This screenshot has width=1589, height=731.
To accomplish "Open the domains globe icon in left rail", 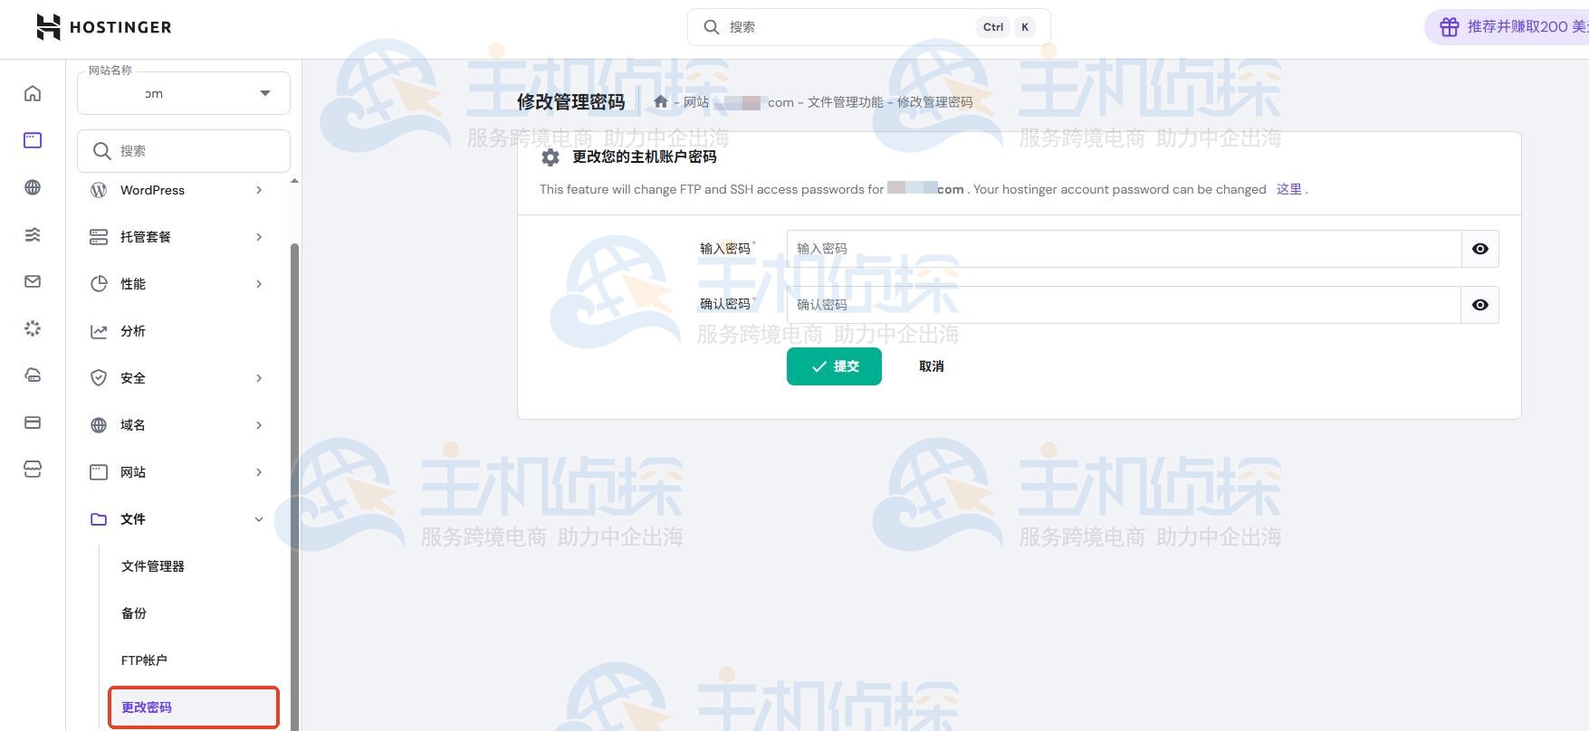I will (33, 187).
